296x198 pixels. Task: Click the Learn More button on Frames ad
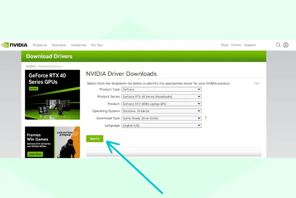tap(35, 154)
